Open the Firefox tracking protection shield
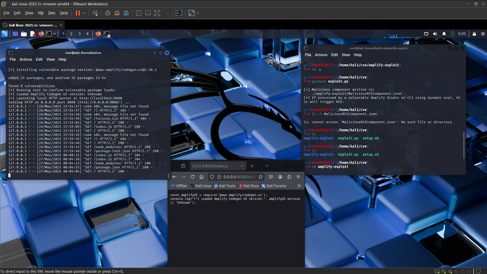The width and height of the screenshot is (487, 274). click(212, 177)
